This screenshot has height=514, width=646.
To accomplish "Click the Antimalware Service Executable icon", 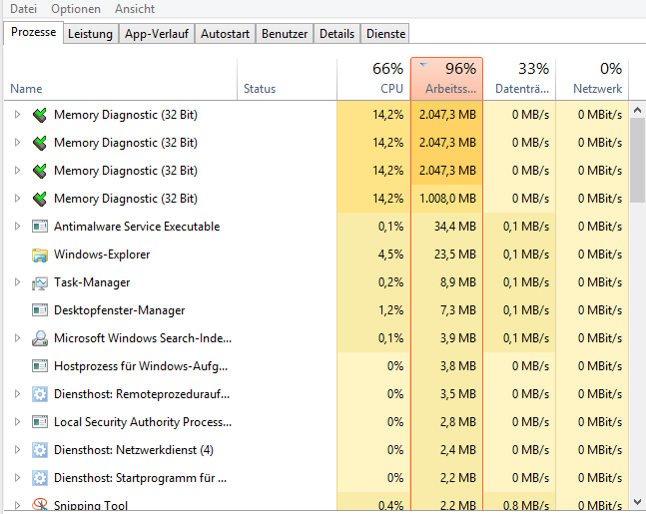I will pos(40,227).
